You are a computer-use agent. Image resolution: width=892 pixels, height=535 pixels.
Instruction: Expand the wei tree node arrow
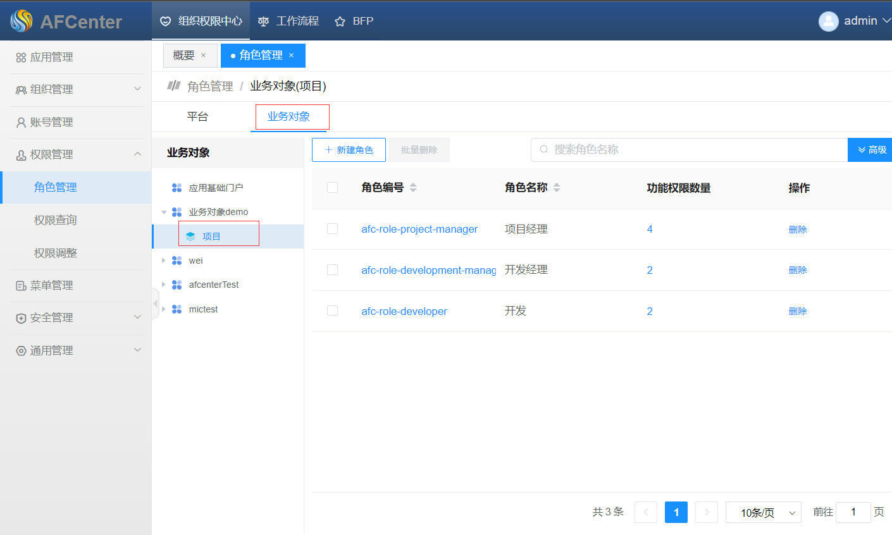164,261
